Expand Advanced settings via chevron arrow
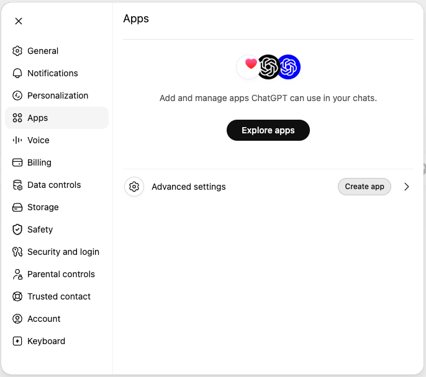 click(x=406, y=187)
